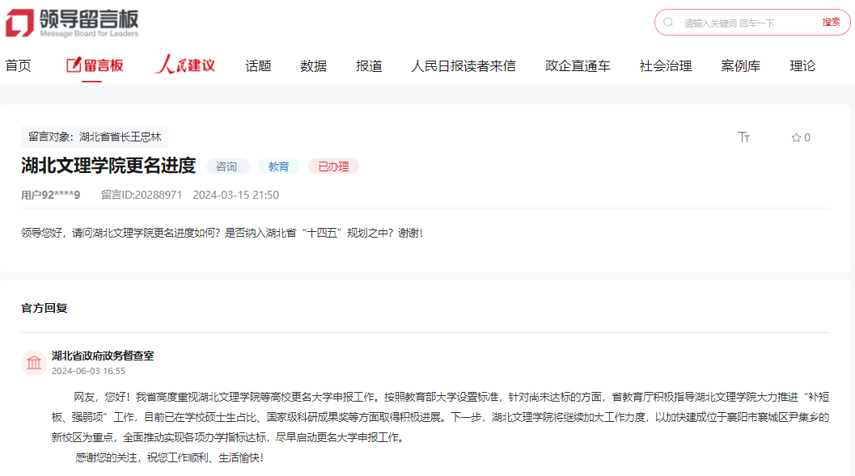855x476 pixels.
Task: Type in the keyword search field
Action: tap(744, 23)
